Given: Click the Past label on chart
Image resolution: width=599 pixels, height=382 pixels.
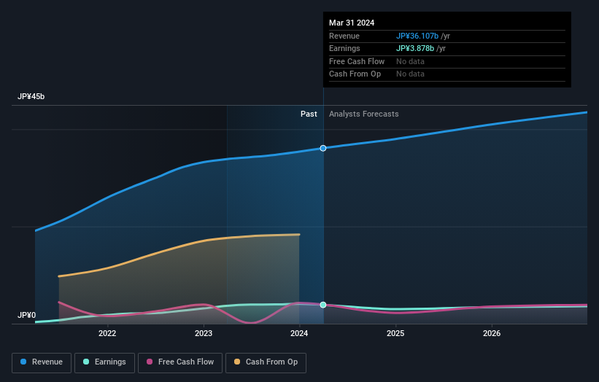Looking at the screenshot, I should [309, 114].
